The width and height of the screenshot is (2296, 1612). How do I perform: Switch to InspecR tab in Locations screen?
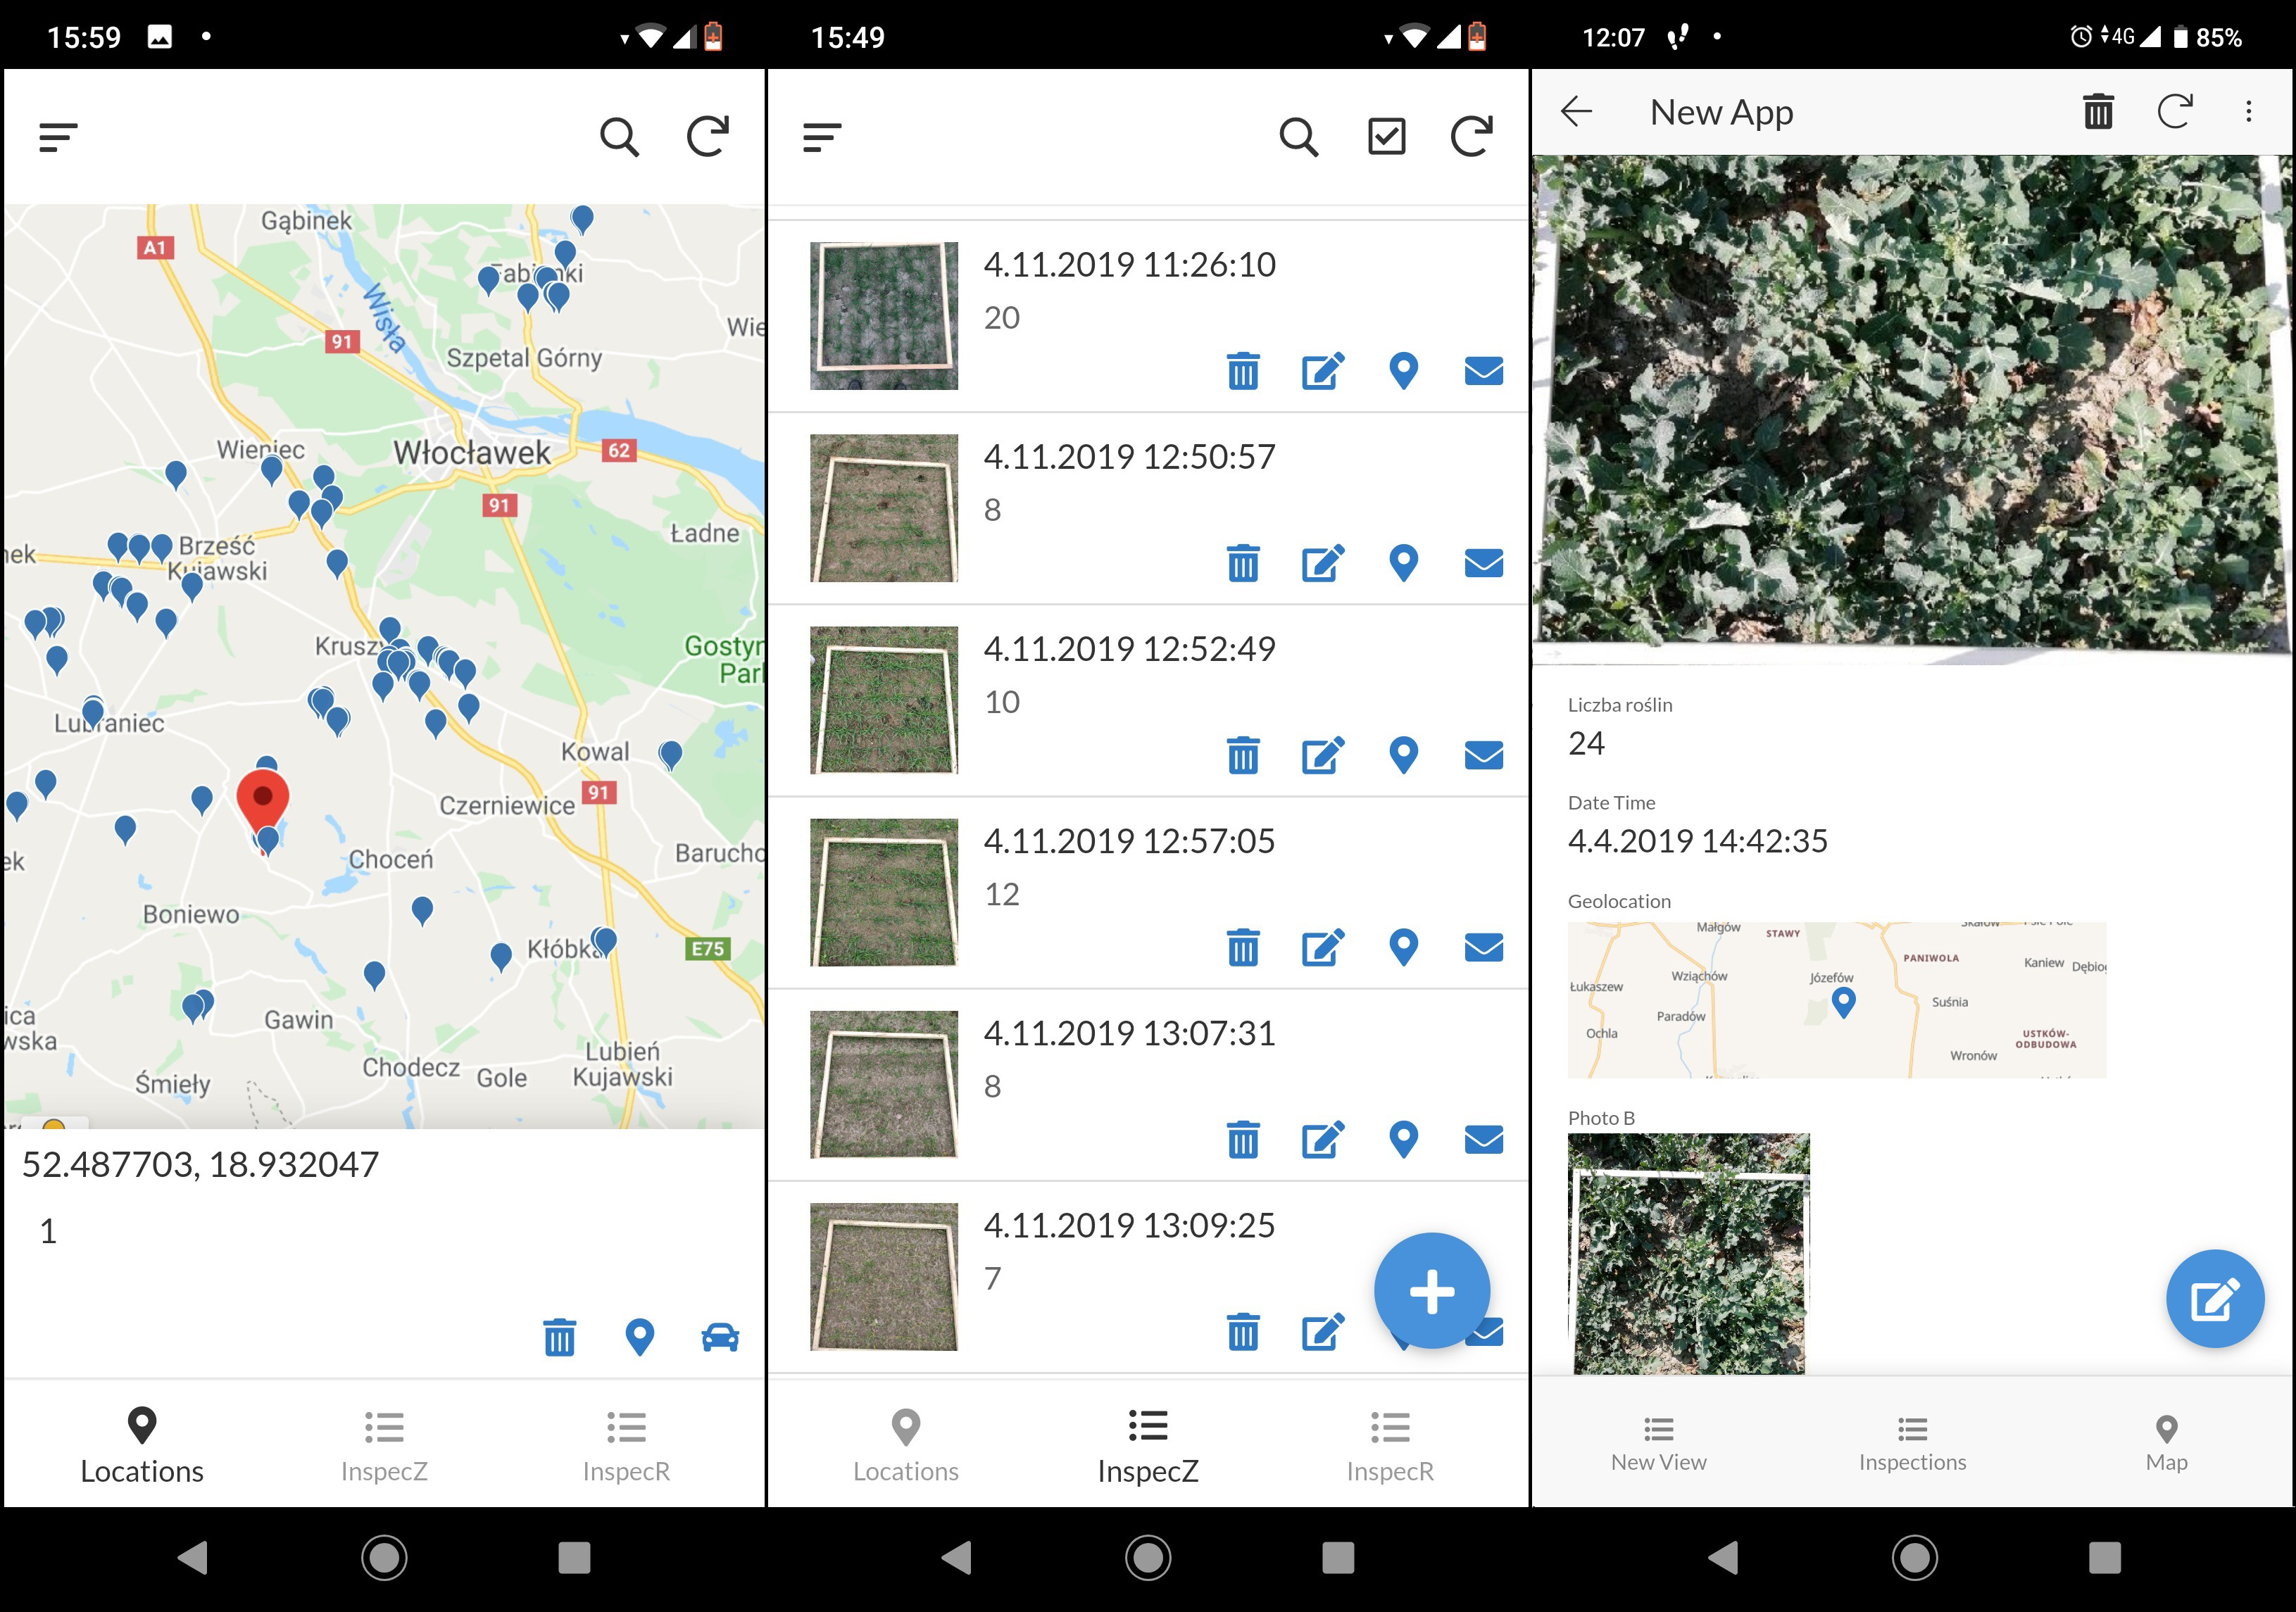tap(626, 1445)
